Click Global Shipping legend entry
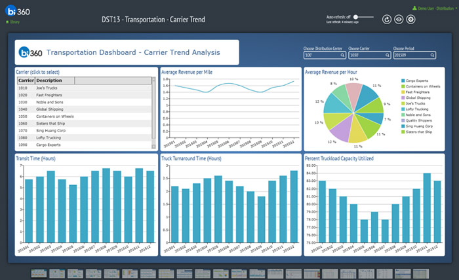This screenshot has height=280, width=459. tap(416, 98)
